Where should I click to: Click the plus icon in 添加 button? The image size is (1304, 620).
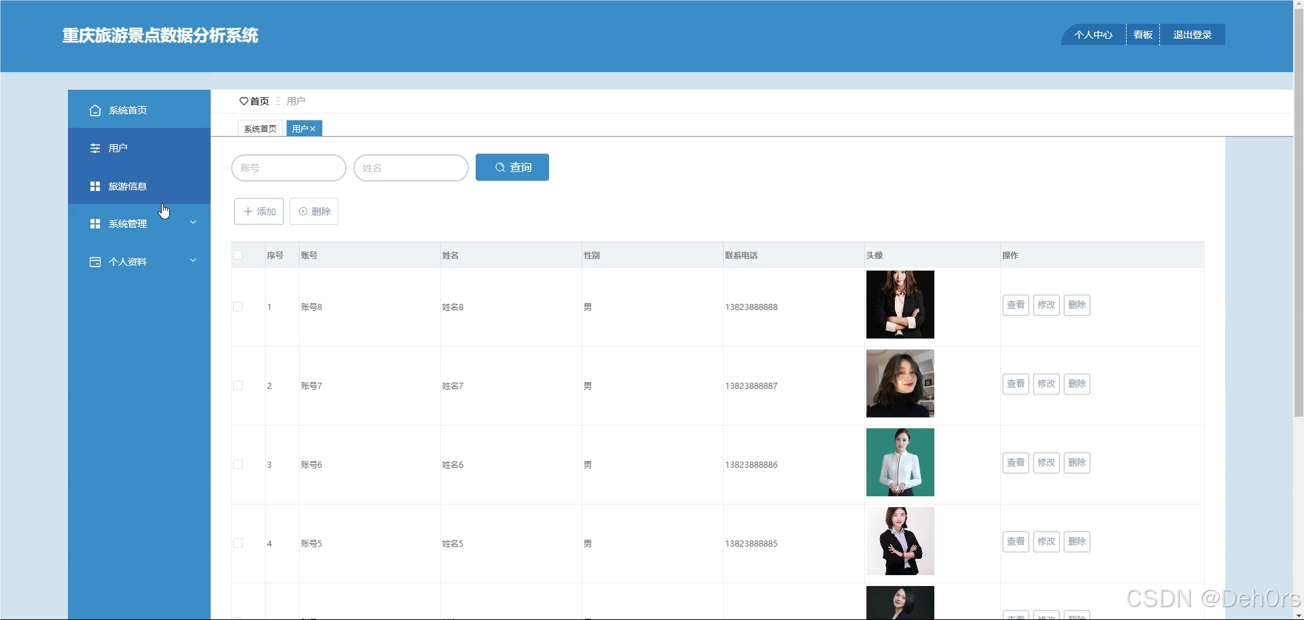(248, 211)
